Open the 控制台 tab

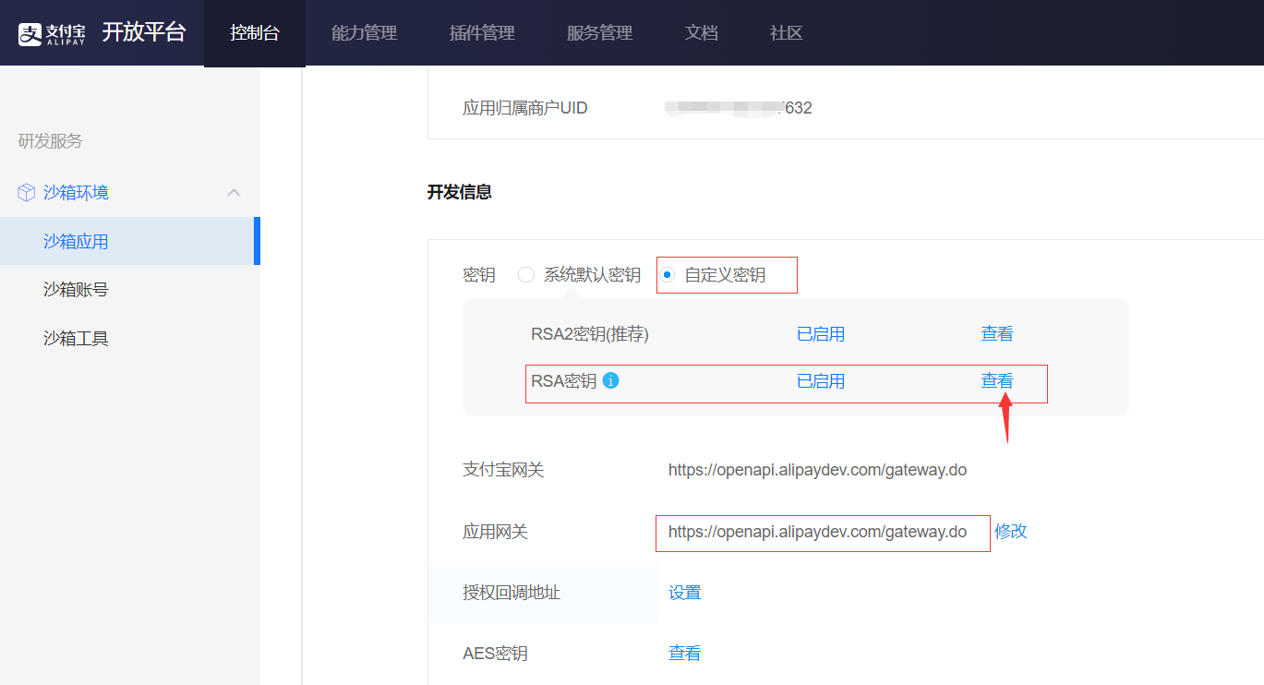coord(255,33)
